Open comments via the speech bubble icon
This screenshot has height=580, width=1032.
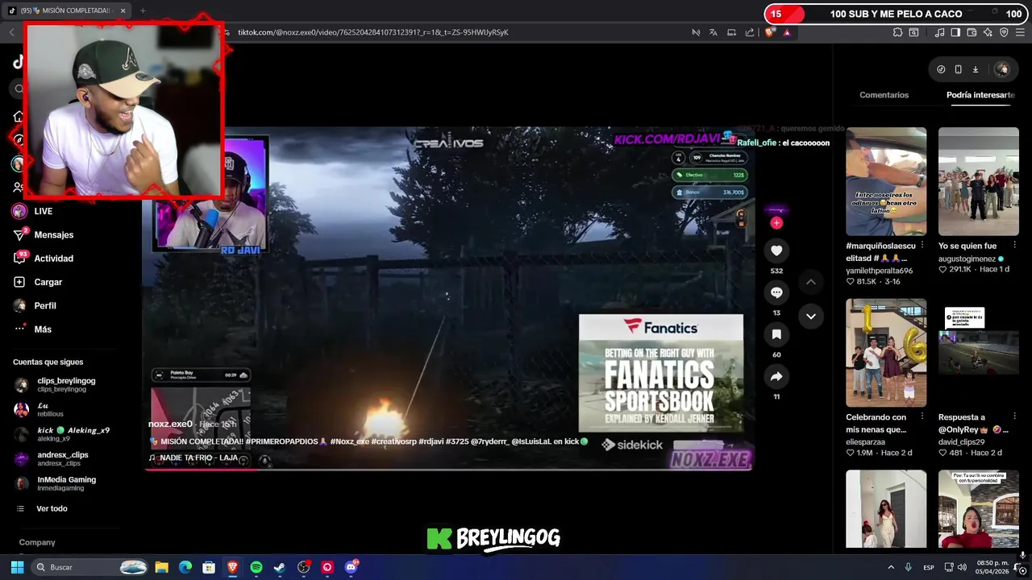tap(776, 292)
